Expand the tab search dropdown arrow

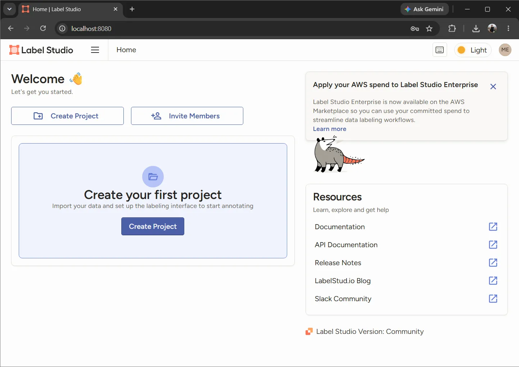coord(9,9)
